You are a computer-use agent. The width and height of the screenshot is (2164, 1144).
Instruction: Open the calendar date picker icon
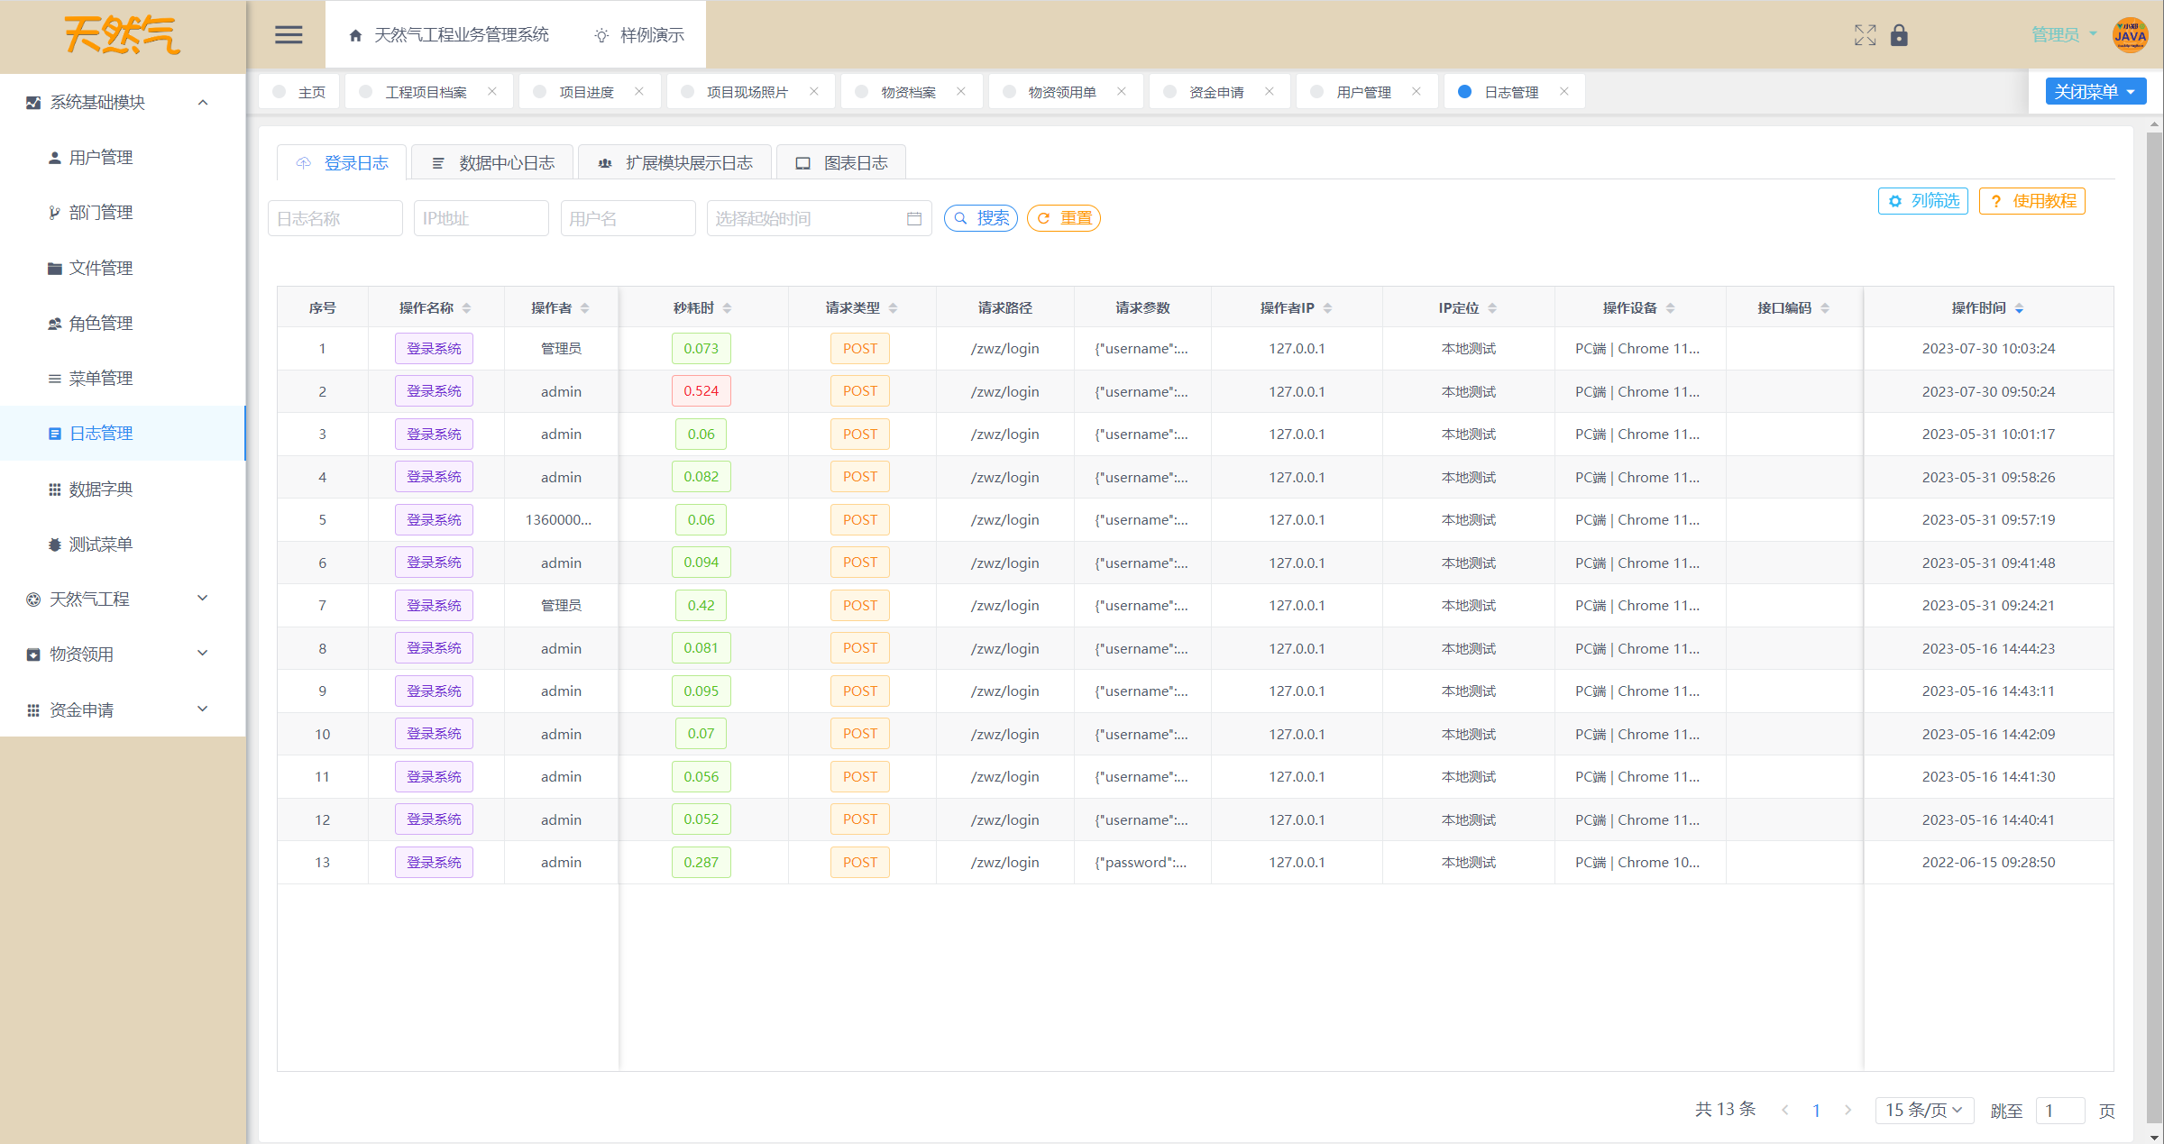coord(913,218)
